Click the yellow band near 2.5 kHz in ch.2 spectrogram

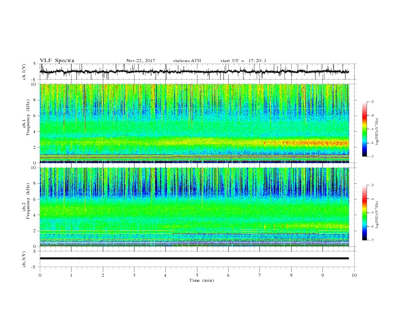(305, 226)
